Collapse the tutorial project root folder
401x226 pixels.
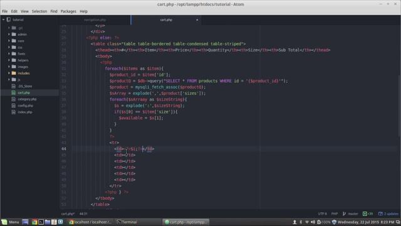(x=3, y=19)
